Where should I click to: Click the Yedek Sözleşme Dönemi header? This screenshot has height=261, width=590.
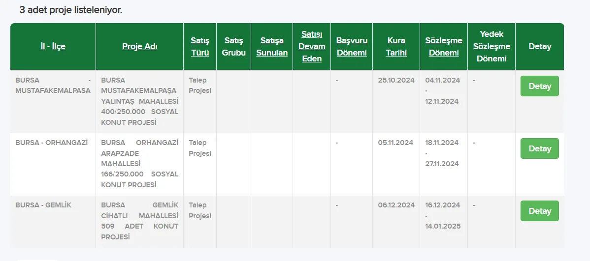click(492, 47)
